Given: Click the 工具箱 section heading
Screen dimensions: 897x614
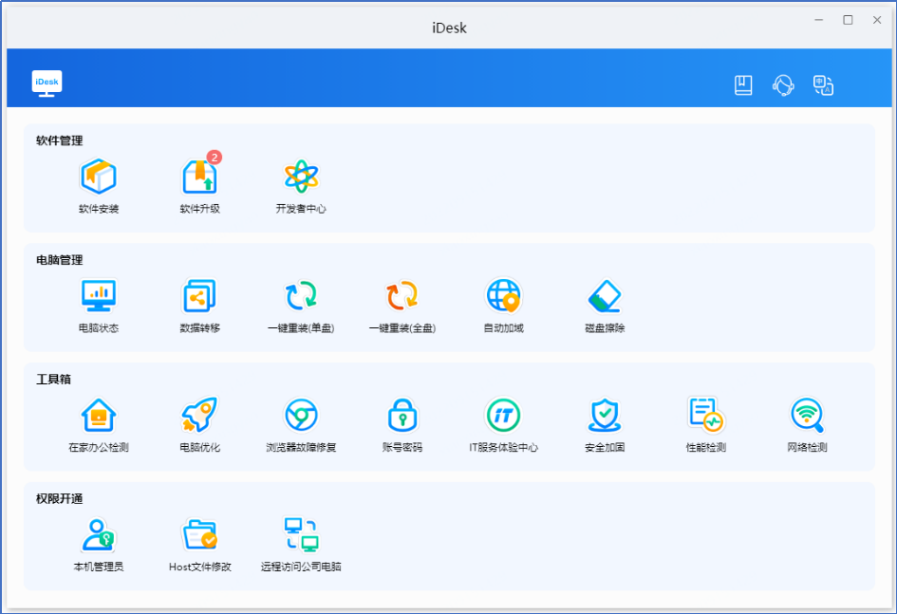Looking at the screenshot, I should click(x=53, y=379).
